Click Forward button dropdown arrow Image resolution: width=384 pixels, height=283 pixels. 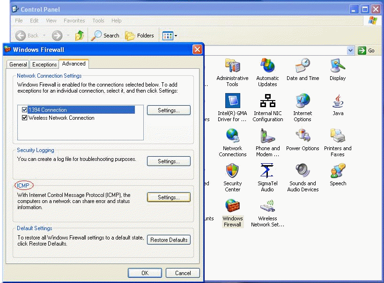click(68, 36)
